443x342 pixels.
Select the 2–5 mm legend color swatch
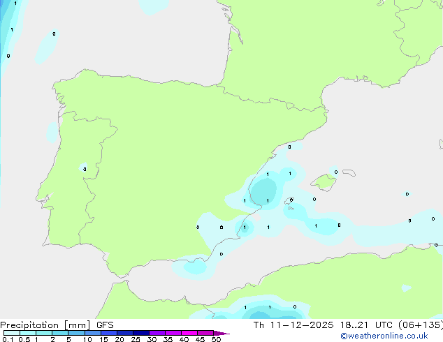pos(60,334)
